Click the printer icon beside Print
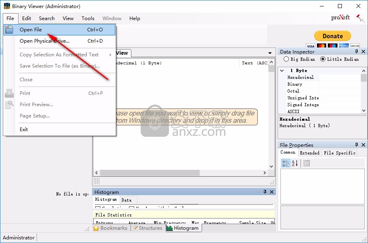Image resolution: width=368 pixels, height=243 pixels. (x=9, y=93)
